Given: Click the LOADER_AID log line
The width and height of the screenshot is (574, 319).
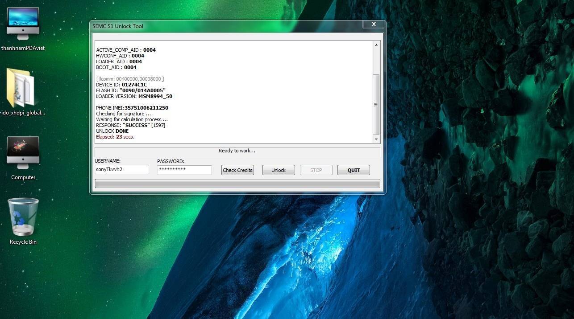Looking at the screenshot, I should click(119, 61).
